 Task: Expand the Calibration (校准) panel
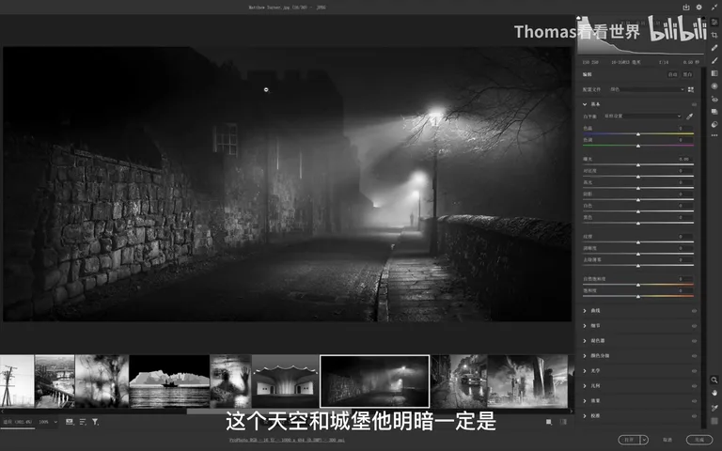[585, 416]
